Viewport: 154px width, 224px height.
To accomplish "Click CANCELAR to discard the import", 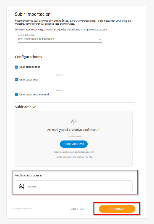I will pyautogui.click(x=77, y=209).
